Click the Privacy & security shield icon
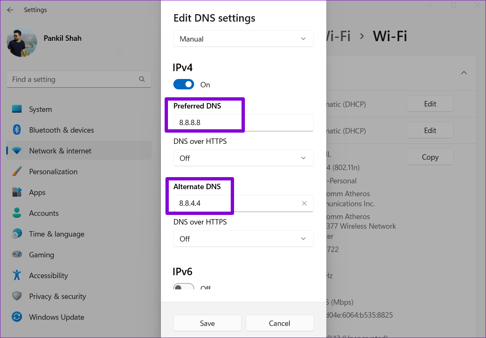This screenshot has width=486, height=338. (x=17, y=296)
